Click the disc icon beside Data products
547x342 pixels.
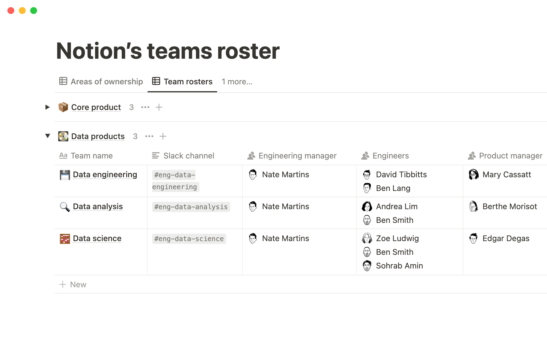pos(63,136)
